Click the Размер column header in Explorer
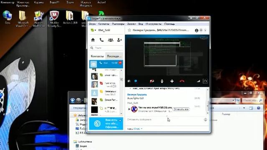 (x=226, y=114)
